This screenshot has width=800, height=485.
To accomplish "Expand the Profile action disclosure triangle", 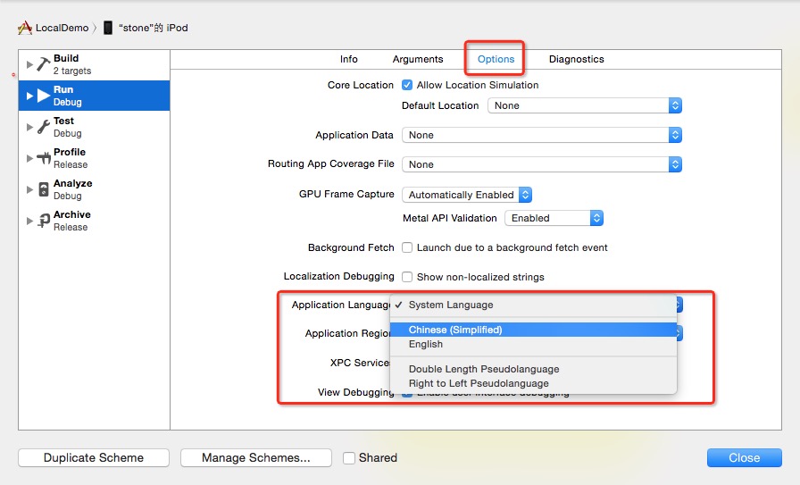I will (x=29, y=158).
